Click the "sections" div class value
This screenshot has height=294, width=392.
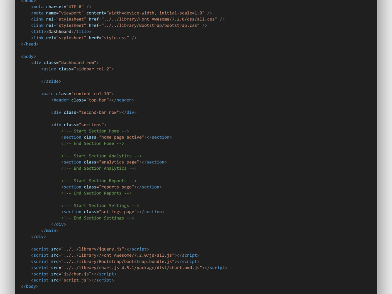point(91,125)
